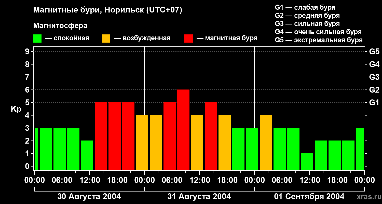Click the 'G4' label on the right axis
Image resolution: width=382 pixels, height=204 pixels.
coord(374,65)
